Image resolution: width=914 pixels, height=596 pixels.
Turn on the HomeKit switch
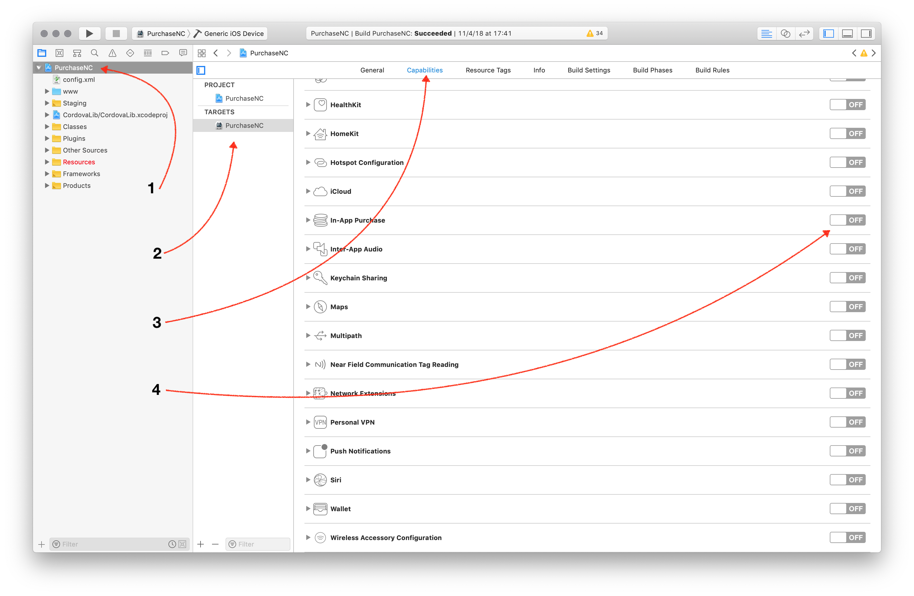[847, 133]
